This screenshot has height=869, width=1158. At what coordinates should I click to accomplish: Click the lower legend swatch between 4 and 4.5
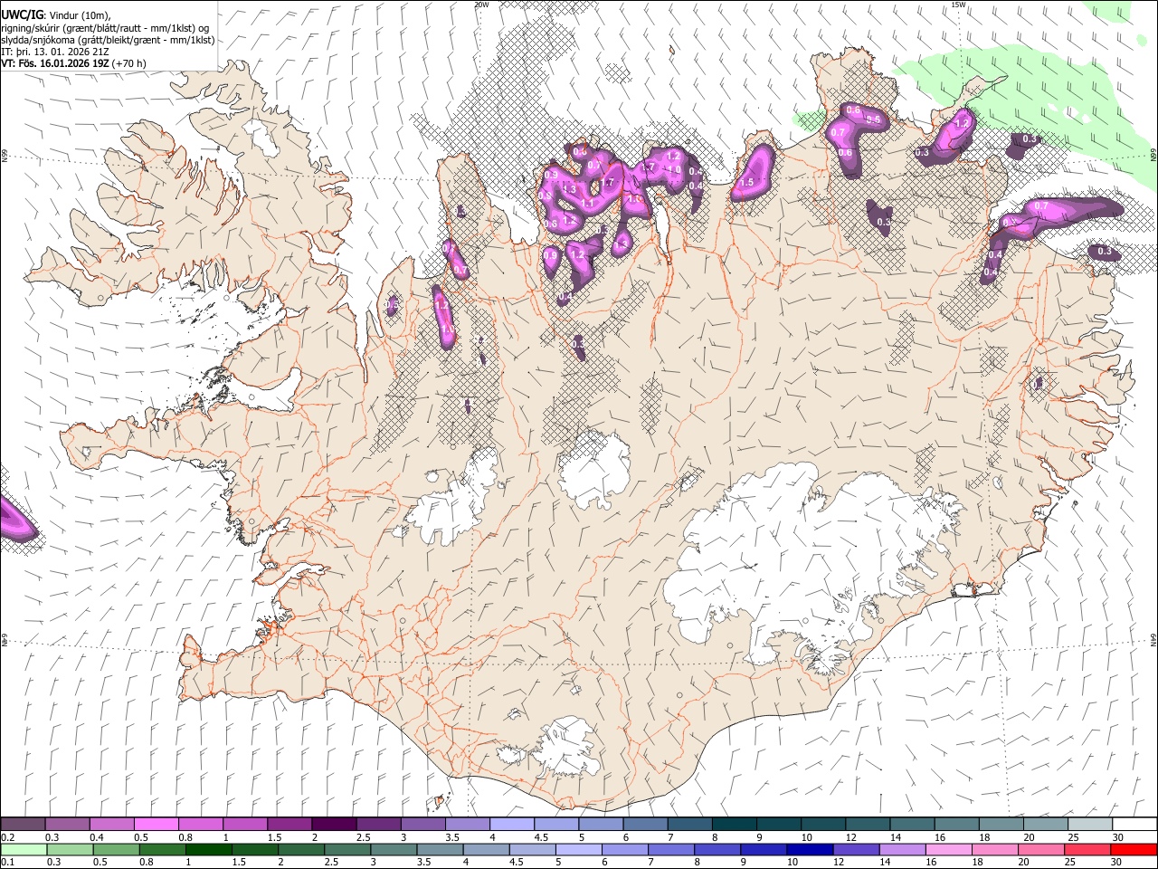coord(485,849)
